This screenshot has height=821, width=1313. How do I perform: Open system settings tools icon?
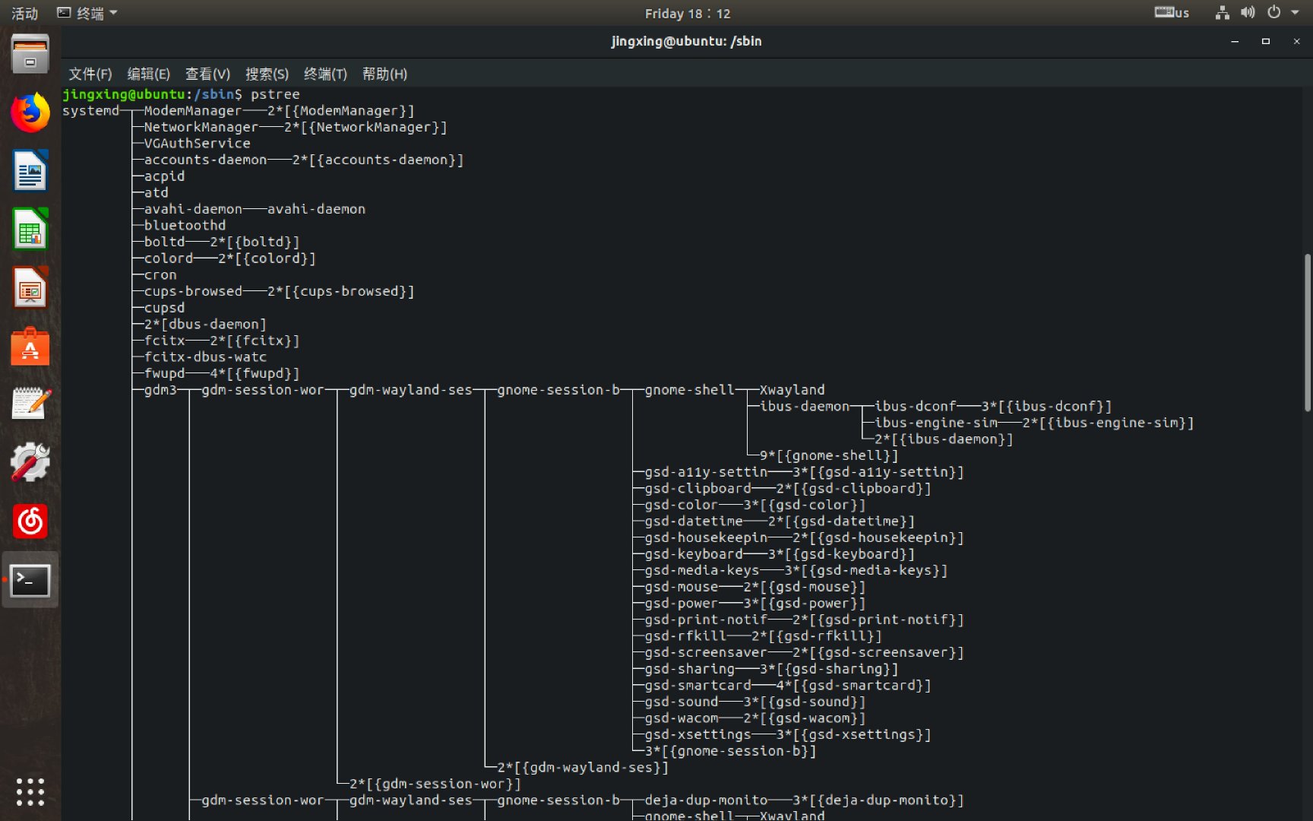(x=30, y=462)
